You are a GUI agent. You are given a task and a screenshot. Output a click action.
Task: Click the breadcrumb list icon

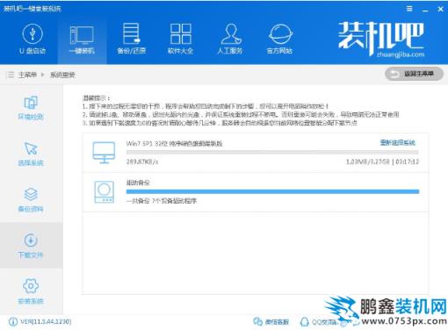tap(11, 75)
